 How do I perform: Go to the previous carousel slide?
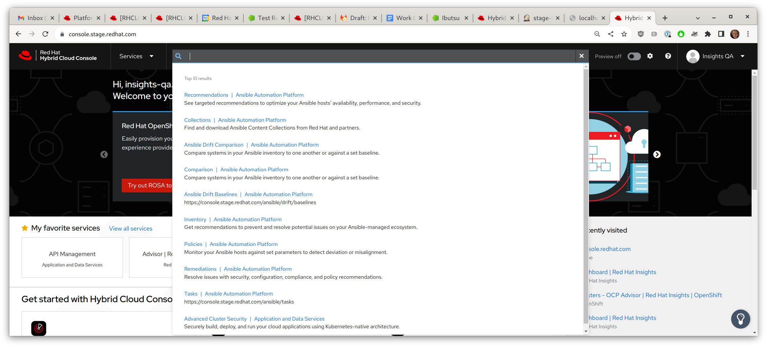point(104,154)
